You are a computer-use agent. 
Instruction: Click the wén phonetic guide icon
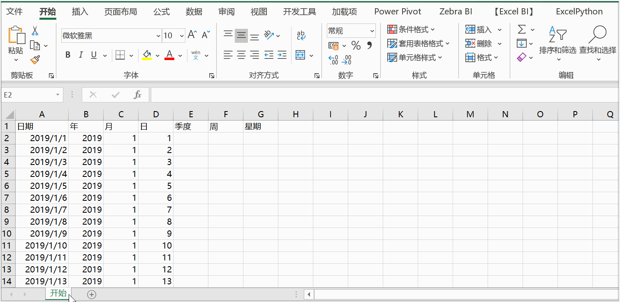196,55
